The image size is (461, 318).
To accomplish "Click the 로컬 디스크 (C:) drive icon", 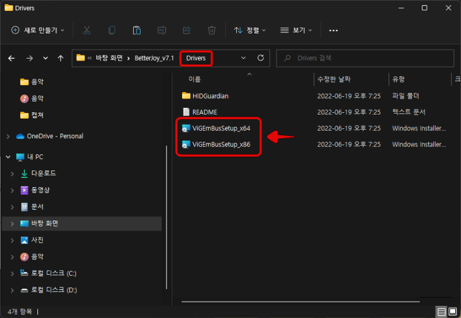I will click(x=24, y=273).
